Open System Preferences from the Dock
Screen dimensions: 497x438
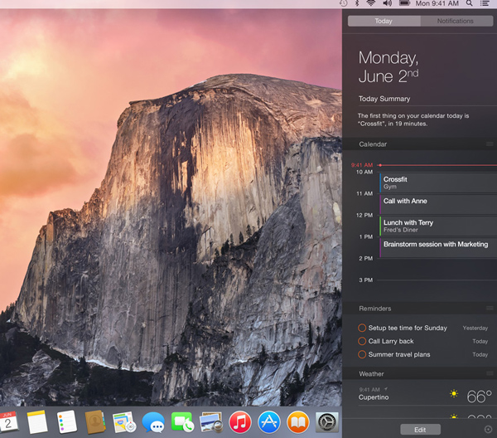[327, 422]
